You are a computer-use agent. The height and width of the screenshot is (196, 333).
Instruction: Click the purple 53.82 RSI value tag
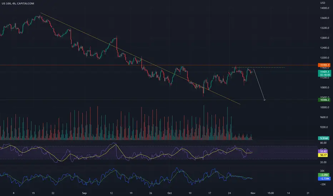323,151
